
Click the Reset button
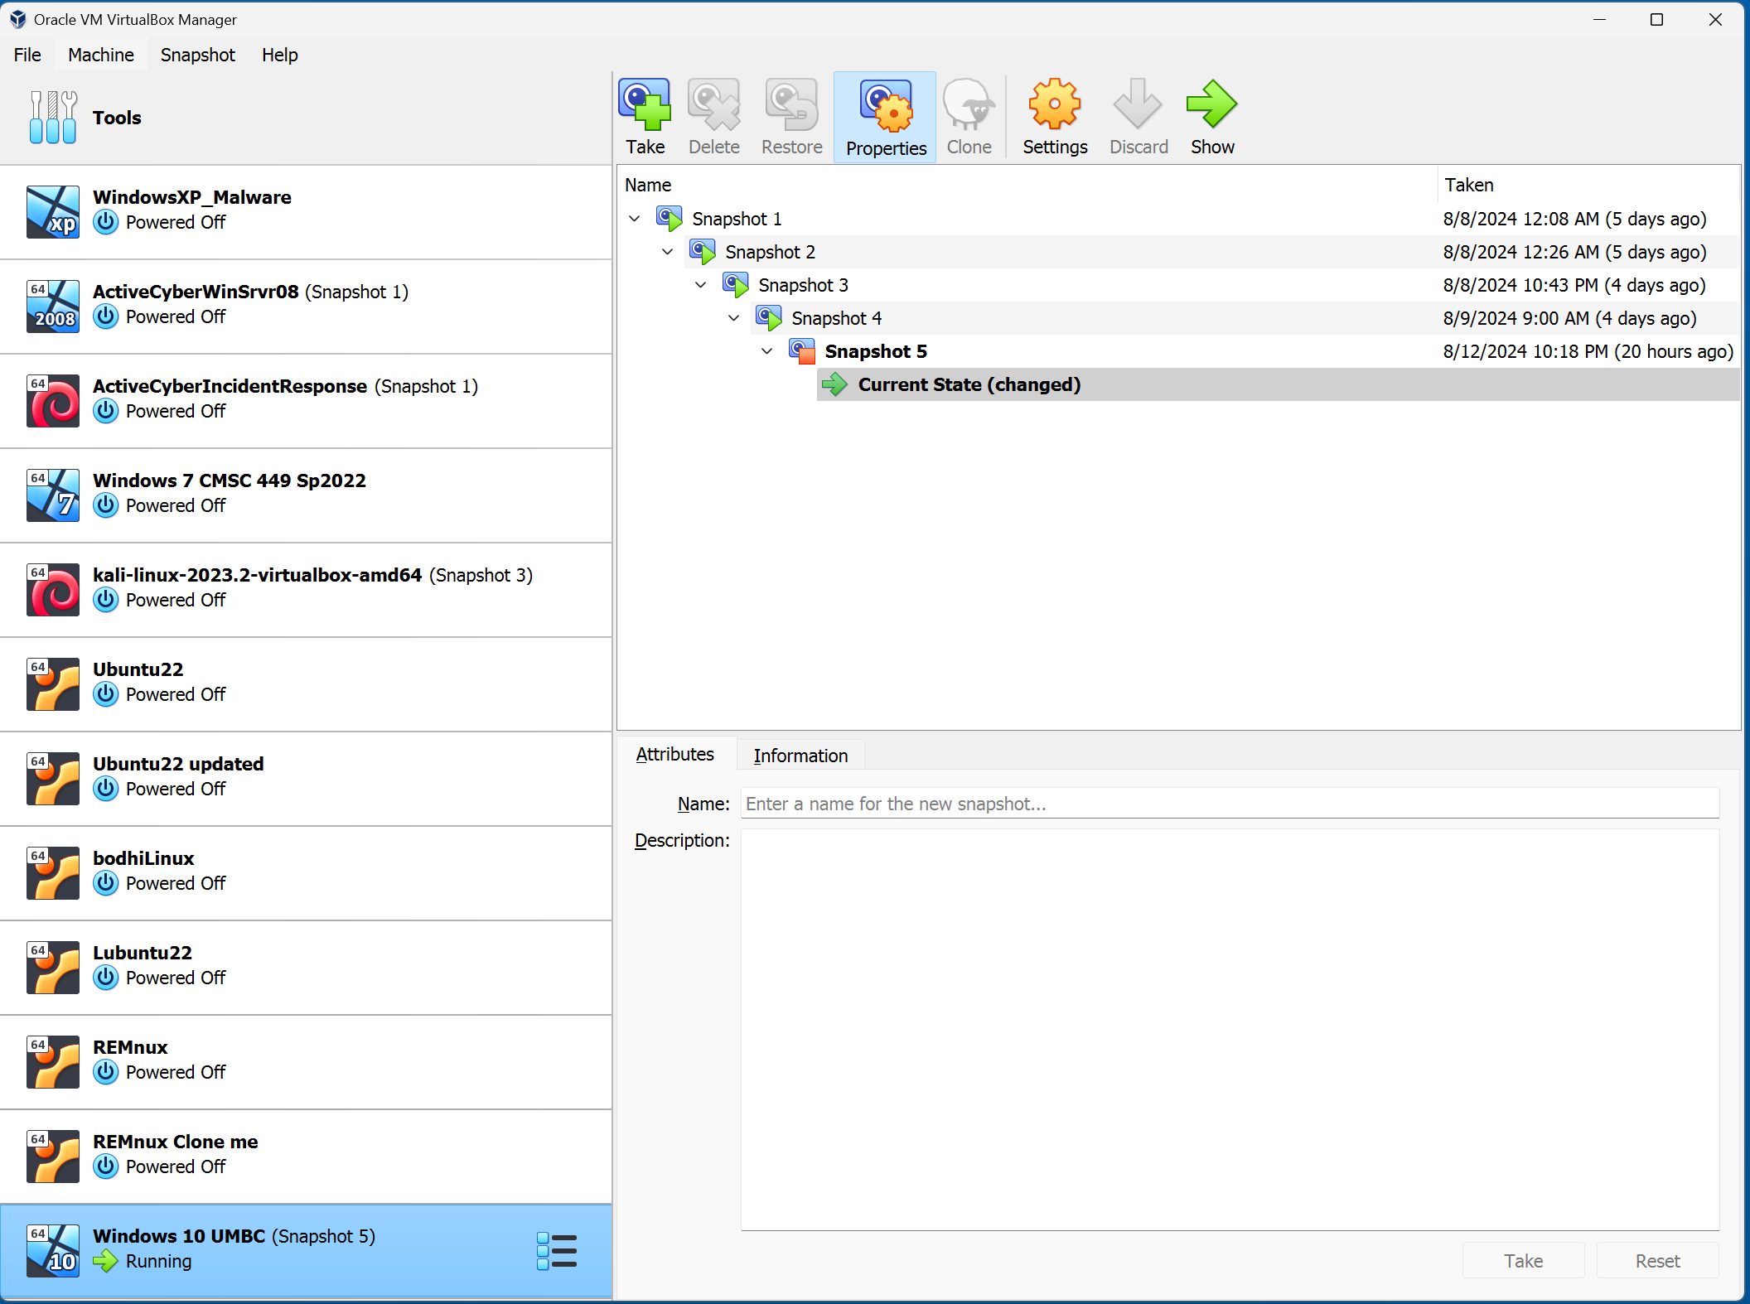point(1657,1260)
